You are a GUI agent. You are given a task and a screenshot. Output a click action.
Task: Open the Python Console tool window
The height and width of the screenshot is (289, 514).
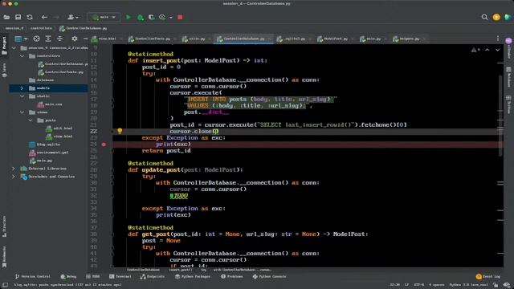point(269,276)
